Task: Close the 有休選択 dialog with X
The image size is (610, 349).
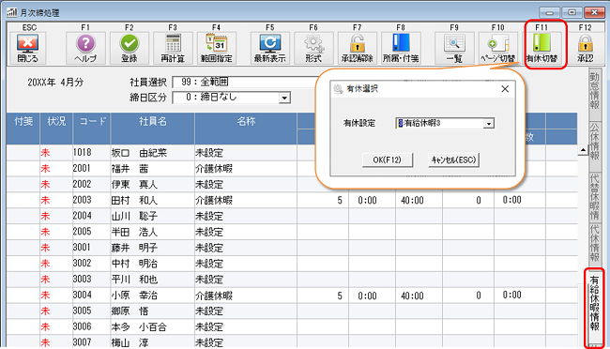Action: pyautogui.click(x=505, y=89)
